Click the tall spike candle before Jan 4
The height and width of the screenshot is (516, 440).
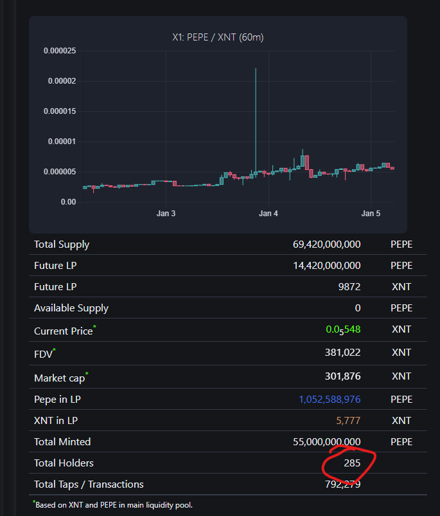[x=256, y=122]
